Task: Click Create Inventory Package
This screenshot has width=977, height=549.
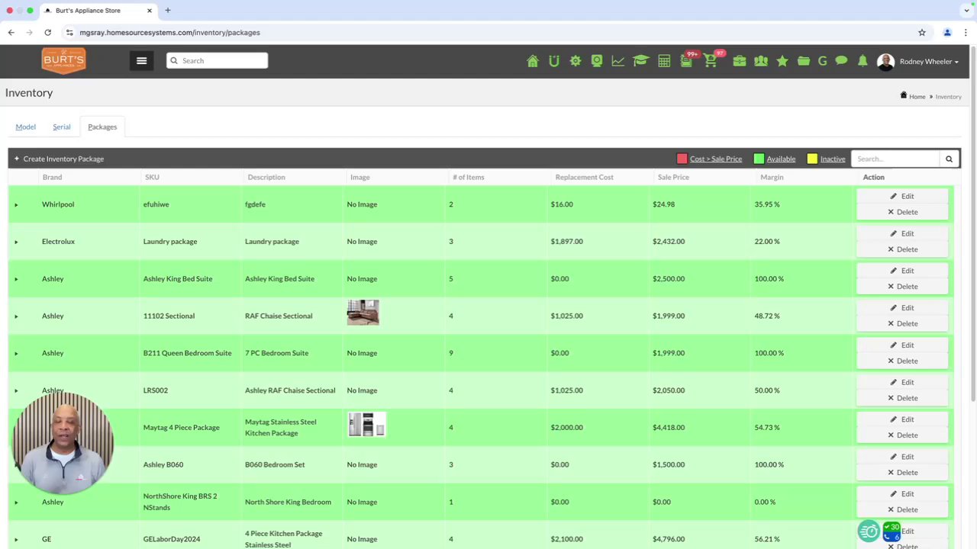Action: coord(59,159)
